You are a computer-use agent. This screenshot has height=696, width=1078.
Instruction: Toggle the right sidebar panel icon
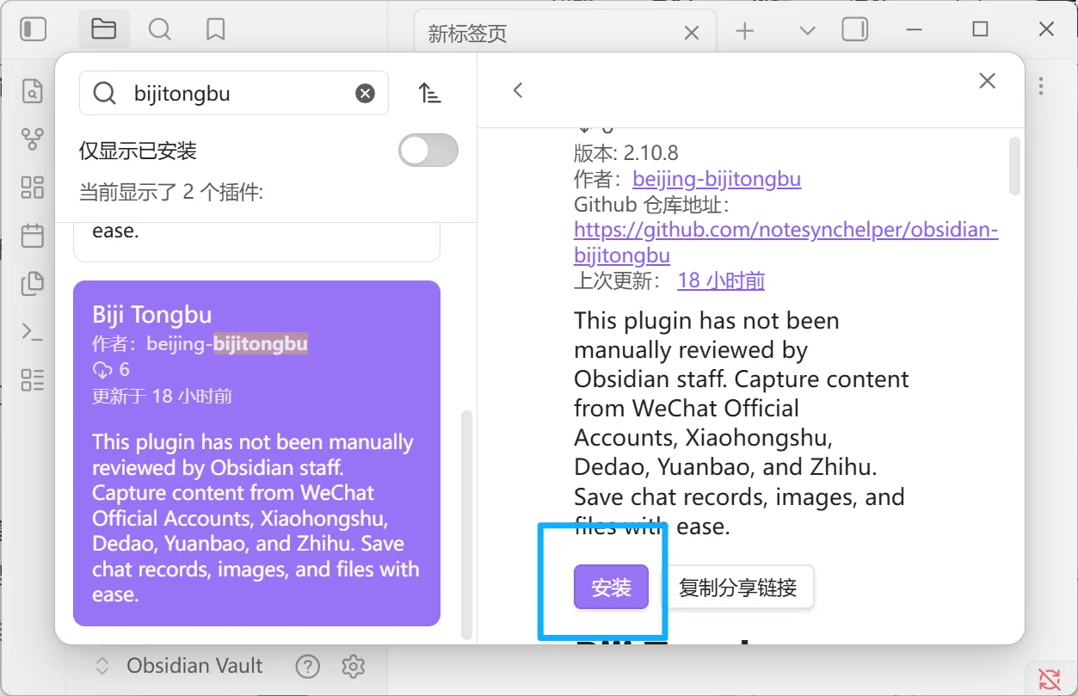tap(855, 29)
